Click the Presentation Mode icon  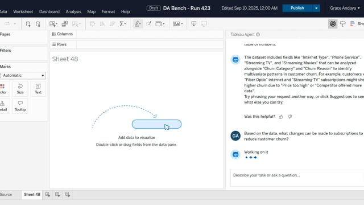click(204, 24)
